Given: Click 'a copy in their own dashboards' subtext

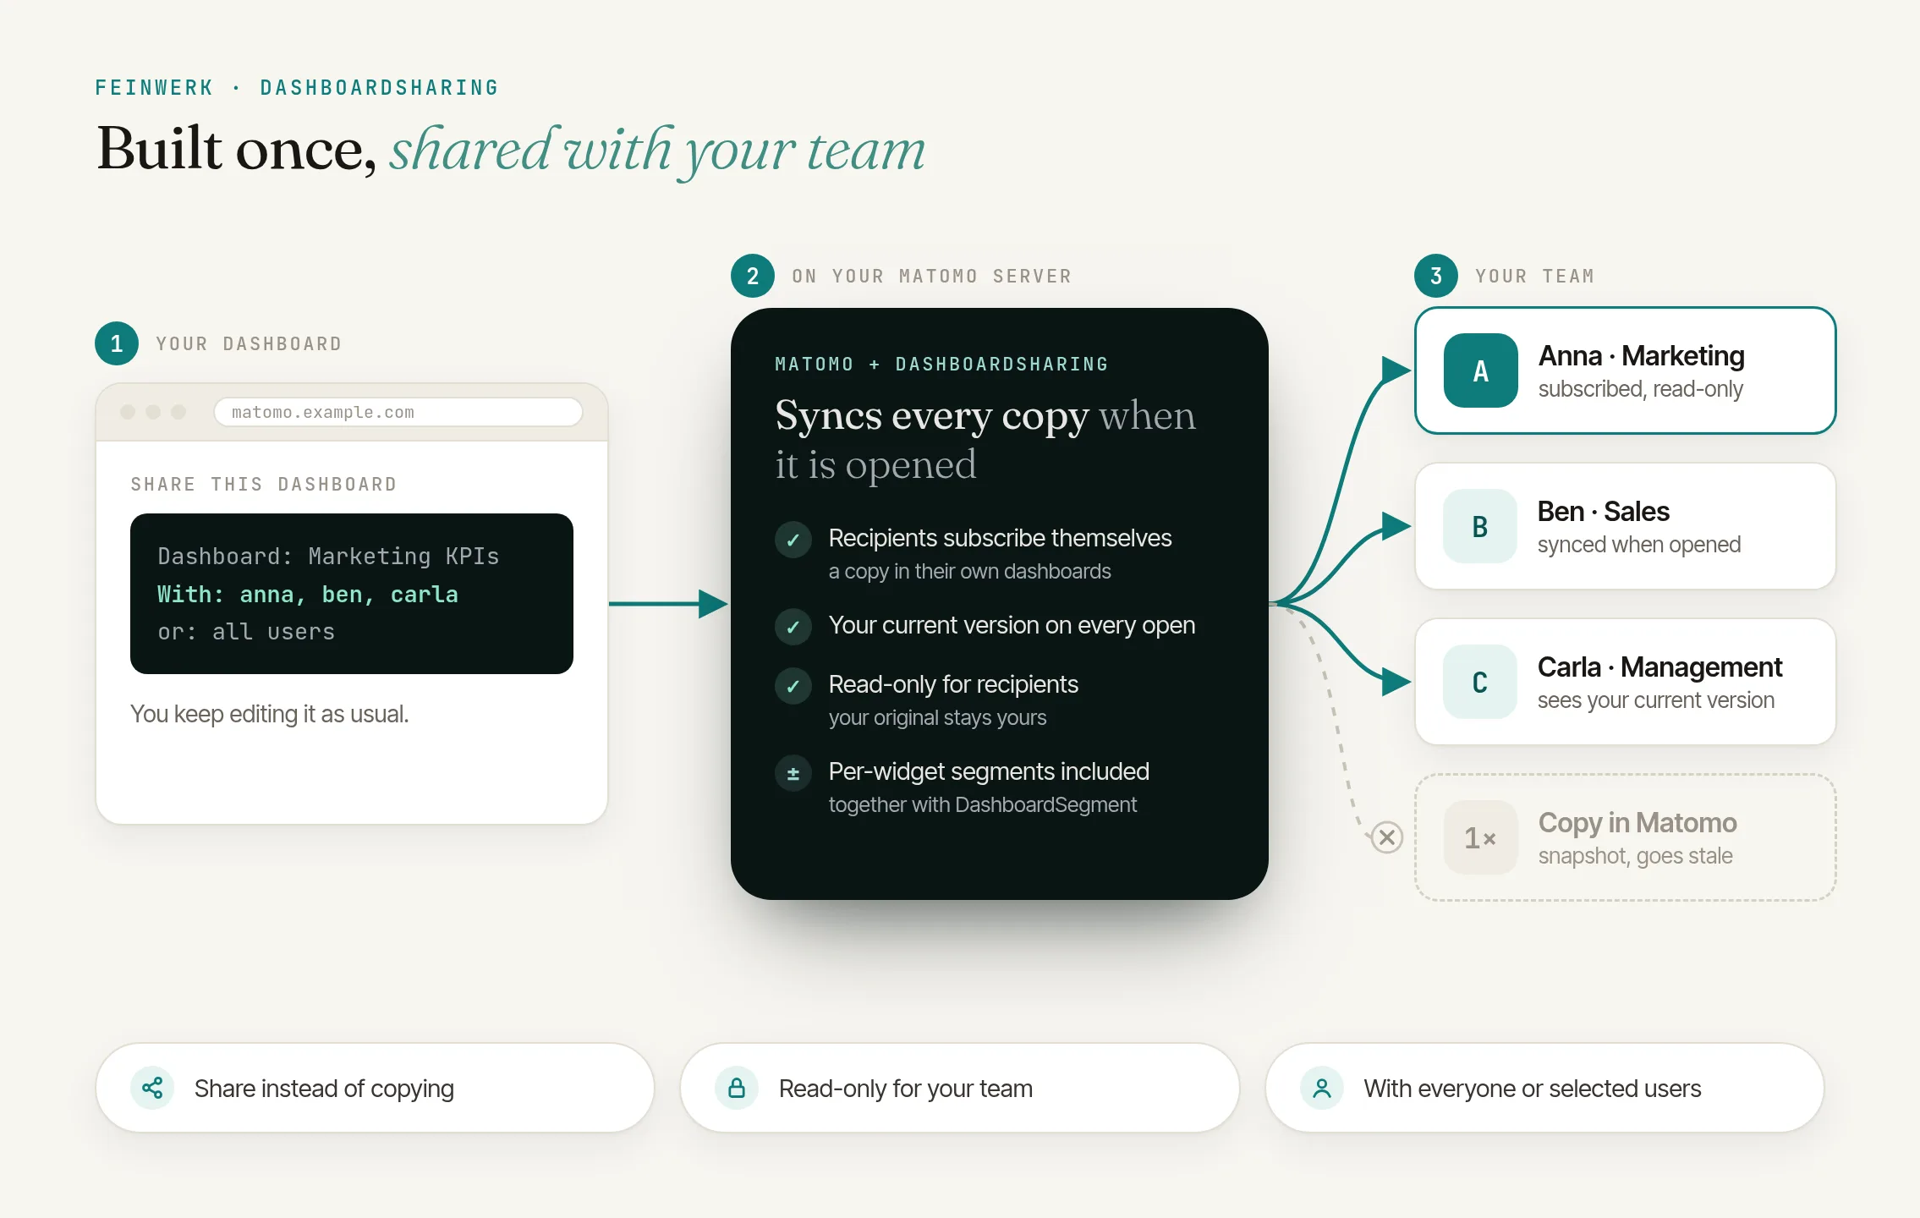Looking at the screenshot, I should pyautogui.click(x=969, y=571).
